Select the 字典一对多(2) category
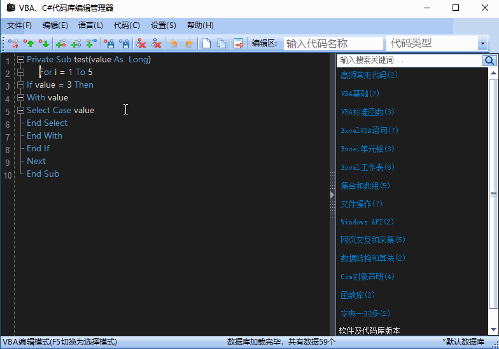The width and height of the screenshot is (499, 349). click(x=365, y=313)
